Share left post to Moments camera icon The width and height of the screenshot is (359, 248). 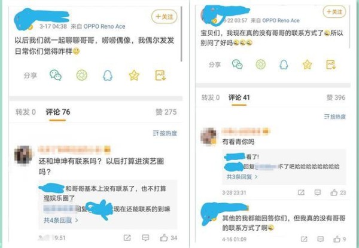pos(81,75)
